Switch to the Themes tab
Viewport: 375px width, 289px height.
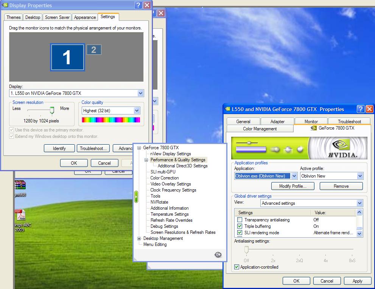[13, 17]
